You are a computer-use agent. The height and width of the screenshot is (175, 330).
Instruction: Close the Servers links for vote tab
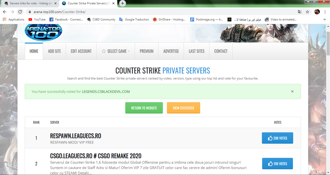[x=55, y=4]
